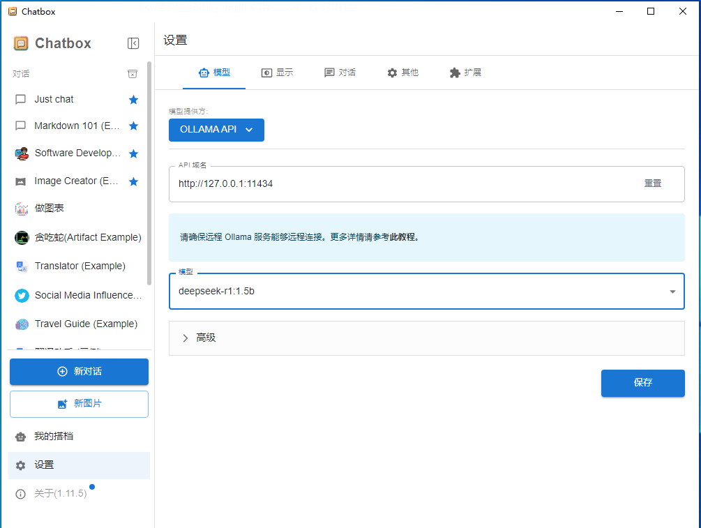Click the conversation list scrollbar

click(x=149, y=174)
